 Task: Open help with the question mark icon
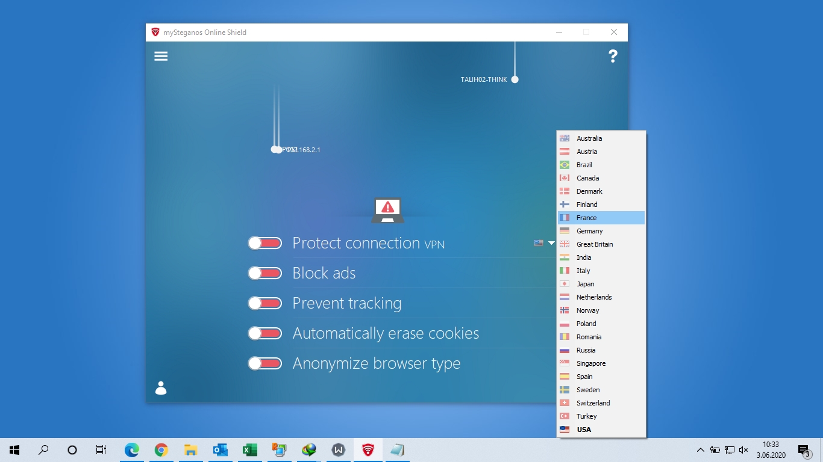(613, 56)
